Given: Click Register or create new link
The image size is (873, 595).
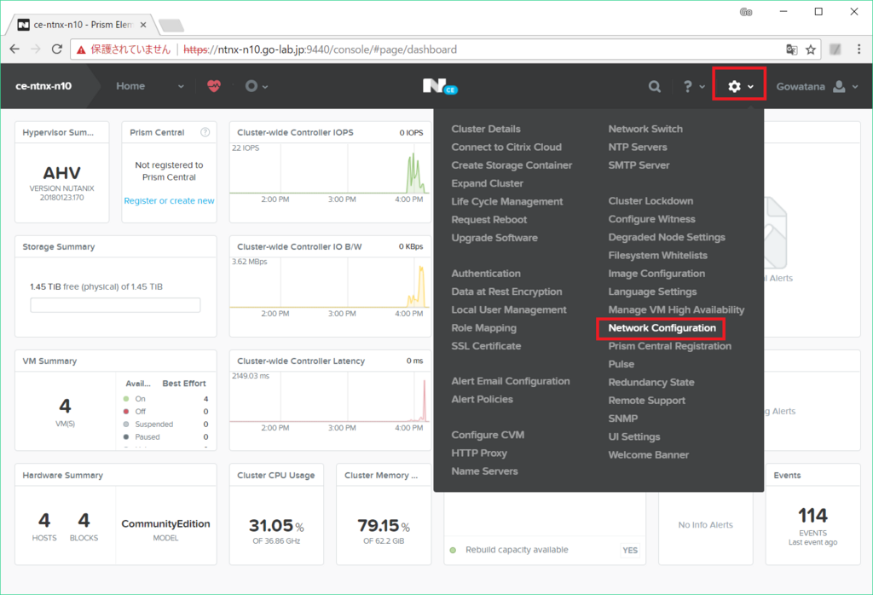Looking at the screenshot, I should [x=169, y=200].
